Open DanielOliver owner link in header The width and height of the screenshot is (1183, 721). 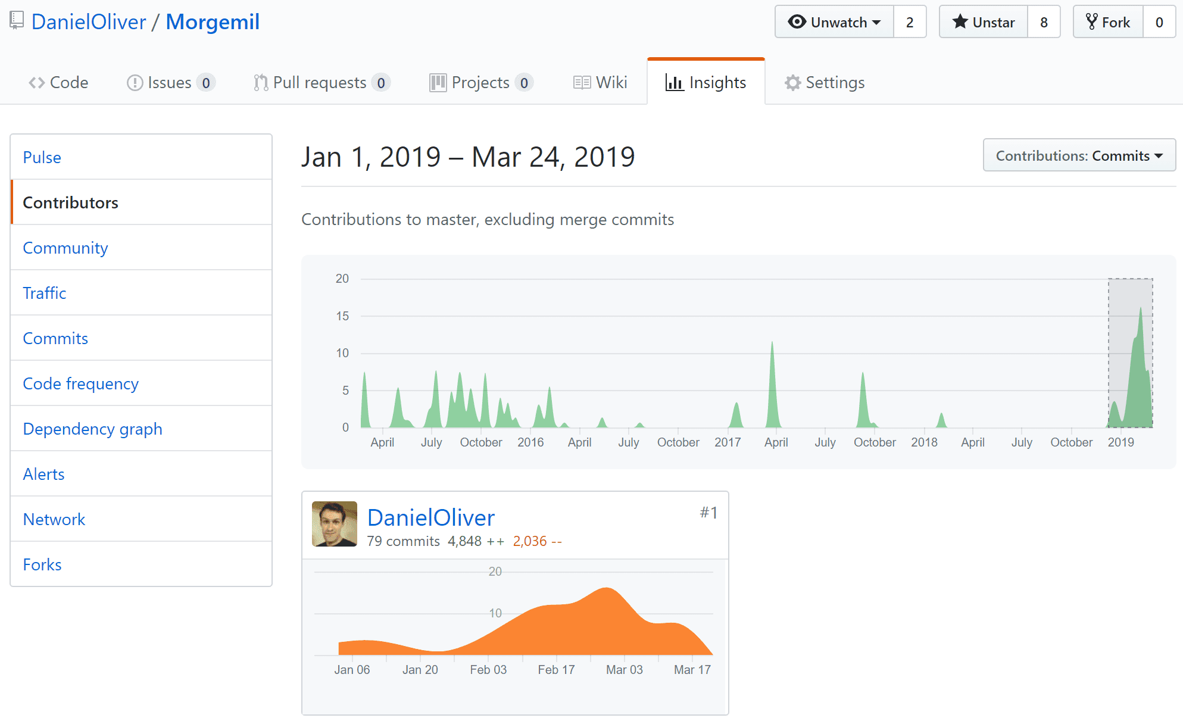(x=88, y=22)
